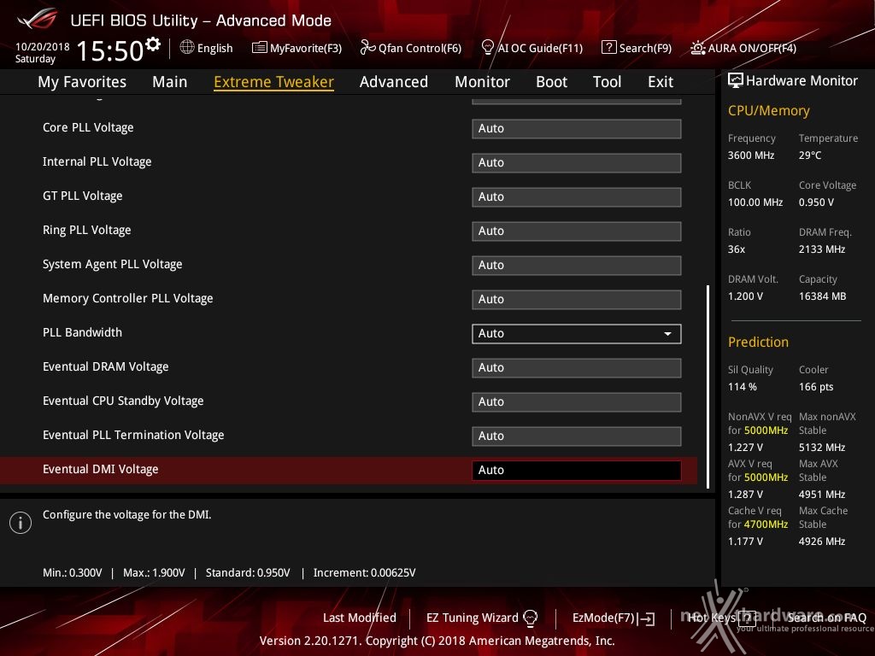Viewport: 875px width, 656px height.
Task: Go to the Advanced tab
Action: (x=394, y=81)
